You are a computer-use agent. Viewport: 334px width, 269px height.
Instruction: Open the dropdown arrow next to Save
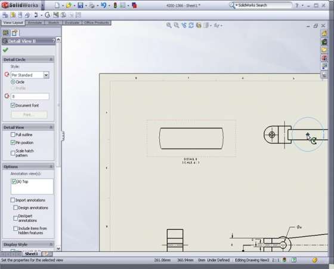86,6
